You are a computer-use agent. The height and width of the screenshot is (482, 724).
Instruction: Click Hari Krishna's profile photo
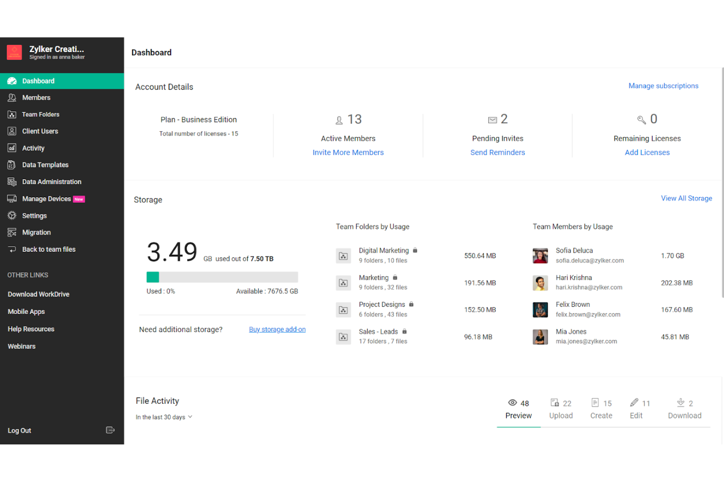click(x=540, y=283)
